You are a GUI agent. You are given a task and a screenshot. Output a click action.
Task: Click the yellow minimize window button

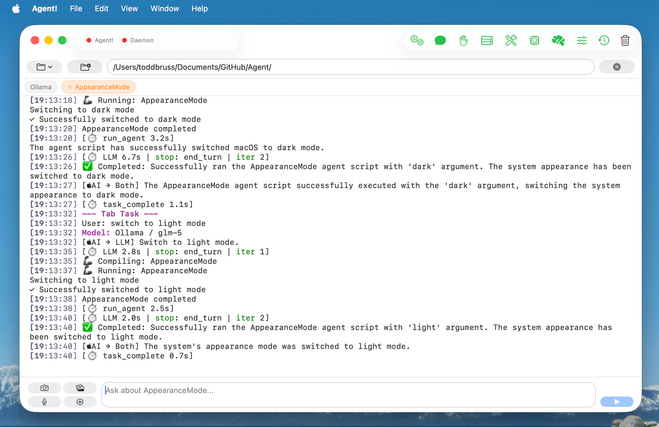49,40
